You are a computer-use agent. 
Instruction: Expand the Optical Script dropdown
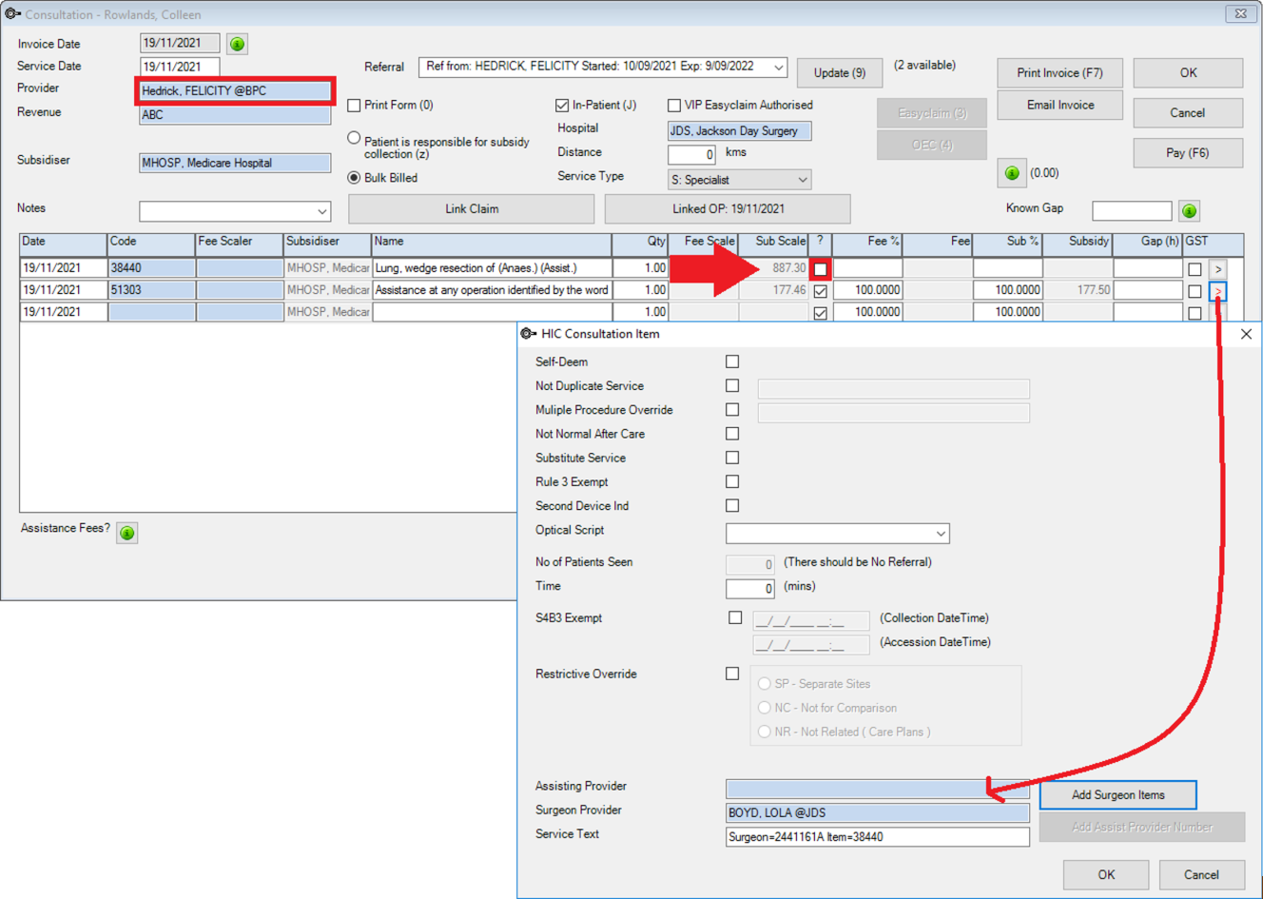point(940,534)
